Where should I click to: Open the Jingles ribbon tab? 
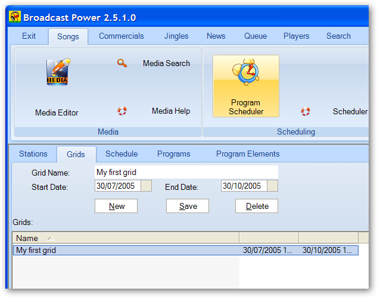click(x=176, y=36)
